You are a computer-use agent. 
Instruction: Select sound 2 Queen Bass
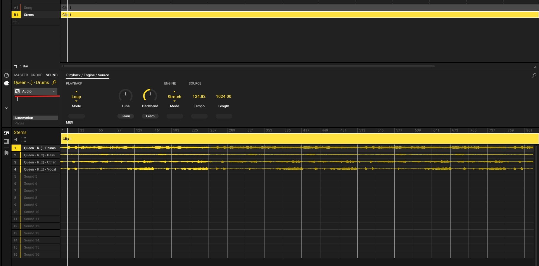coord(35,155)
